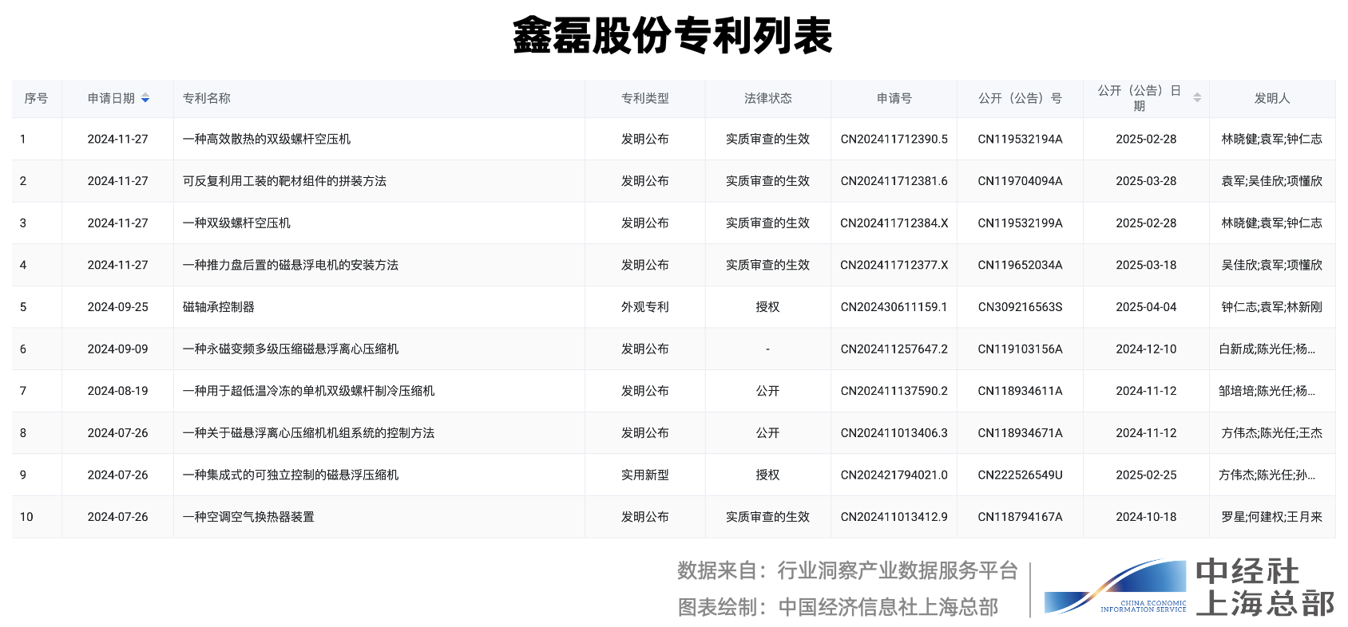Image resolution: width=1348 pixels, height=627 pixels.
Task: Open patent 磁轴承控制器
Action: [219, 307]
